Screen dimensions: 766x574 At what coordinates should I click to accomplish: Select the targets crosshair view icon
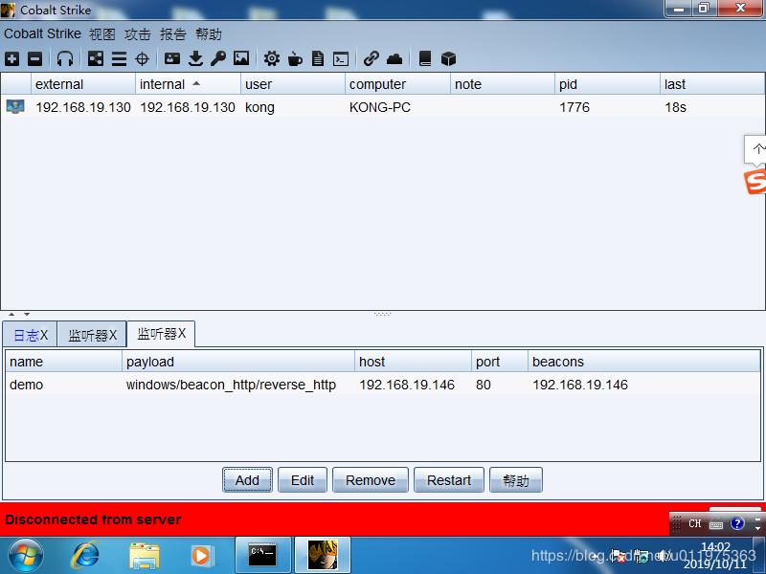point(142,58)
